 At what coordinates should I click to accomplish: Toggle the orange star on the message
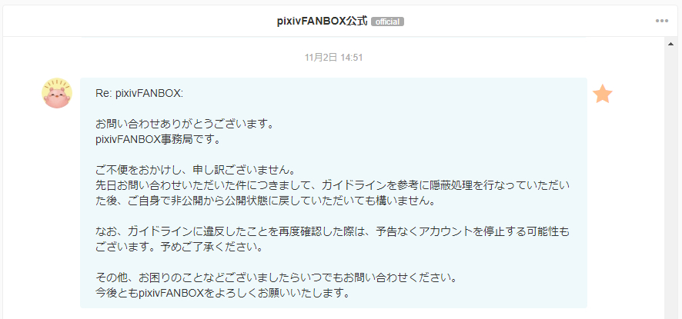point(603,94)
